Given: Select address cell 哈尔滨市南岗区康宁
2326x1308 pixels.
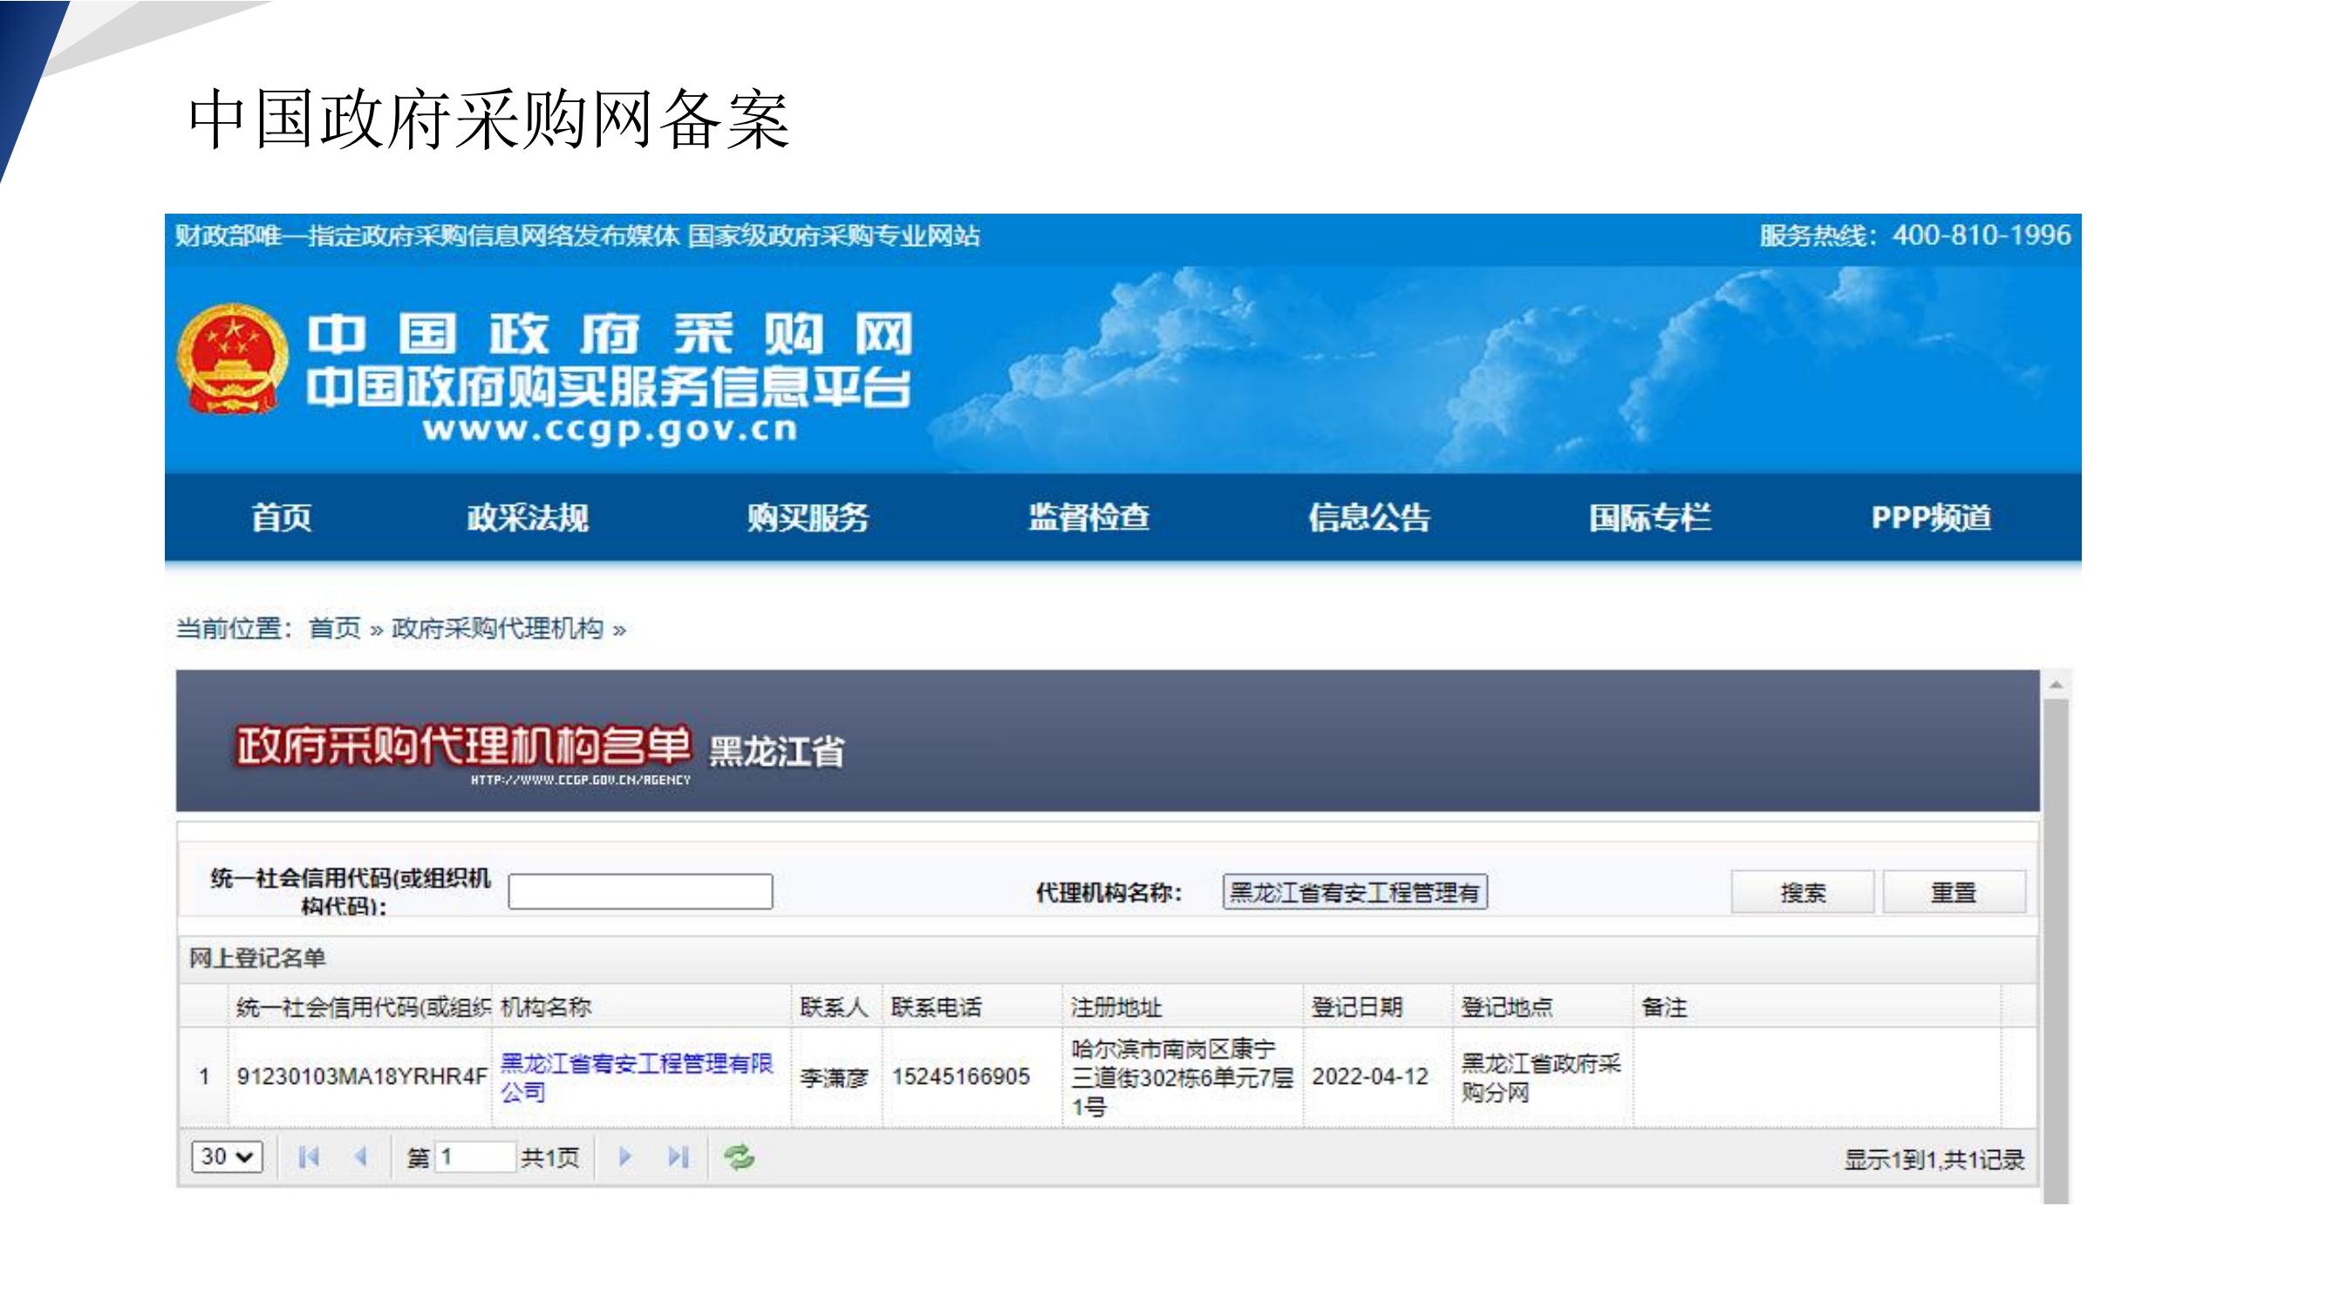Looking at the screenshot, I should [x=1182, y=1077].
